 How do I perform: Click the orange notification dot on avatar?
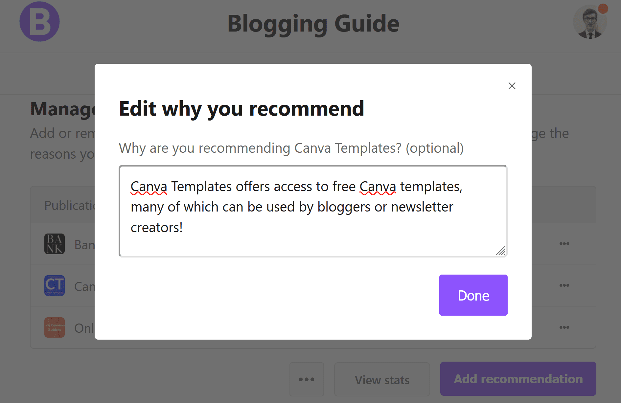[603, 9]
